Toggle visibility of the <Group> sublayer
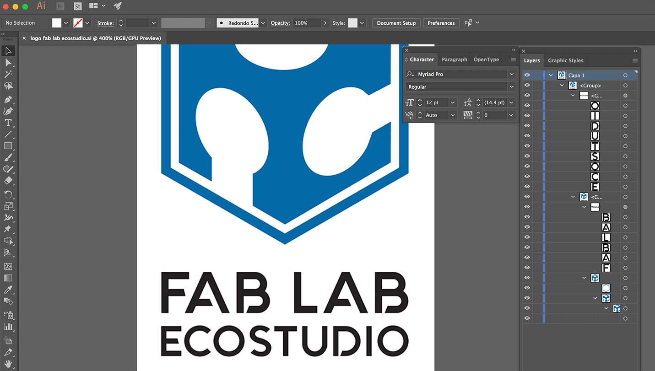Screen dimensions: 655x371 pos(527,85)
